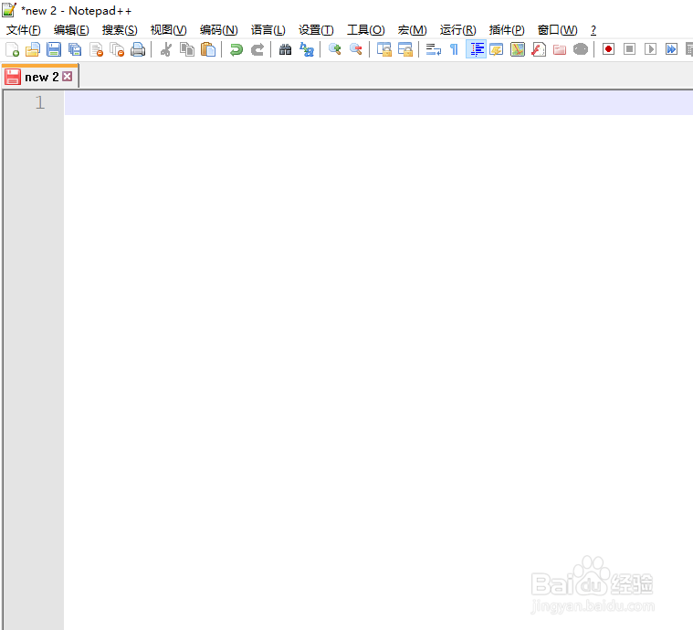The width and height of the screenshot is (693, 630).
Task: Open Document Map toolbar icon
Action: (517, 49)
